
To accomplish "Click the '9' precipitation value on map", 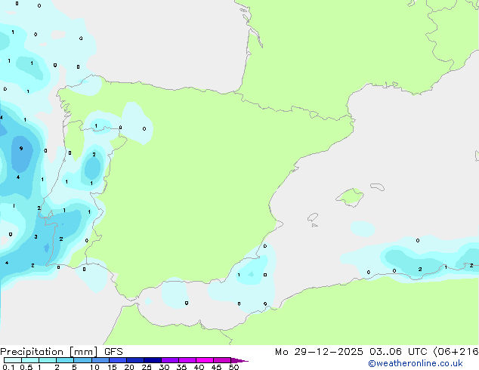I will coord(21,148).
